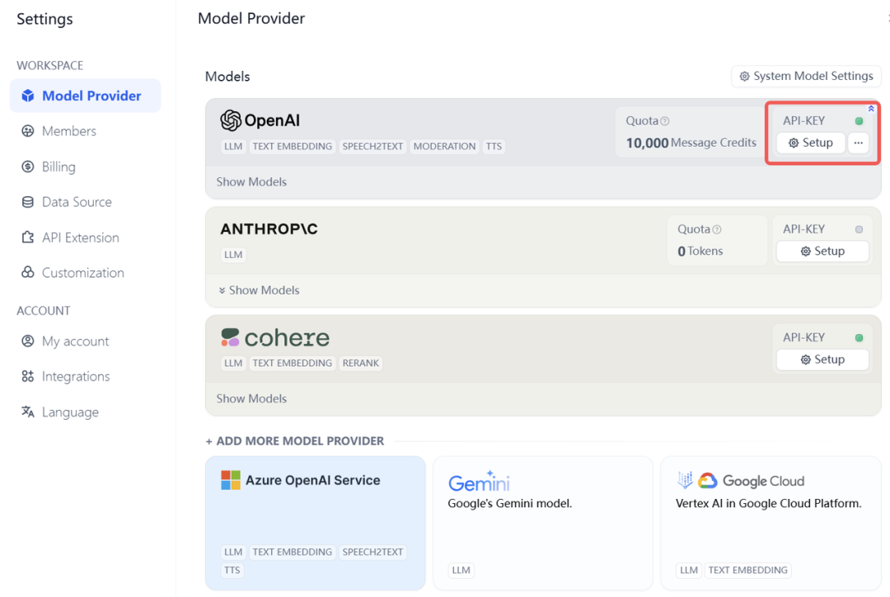Viewport: 890px width, 597px height.
Task: Expand Show Models under Anthropic
Action: 259,290
